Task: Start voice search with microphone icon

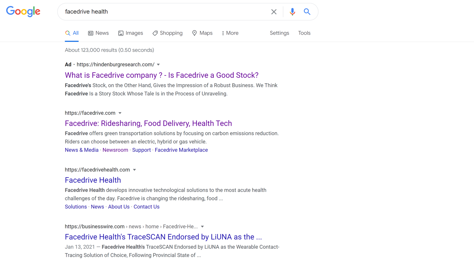Action: tap(292, 12)
